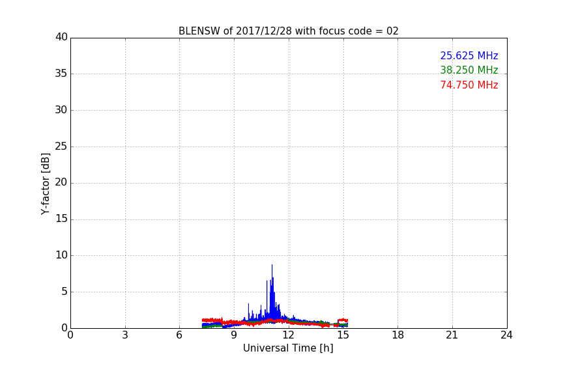Click the y-axis tick label 10

[x=61, y=255]
